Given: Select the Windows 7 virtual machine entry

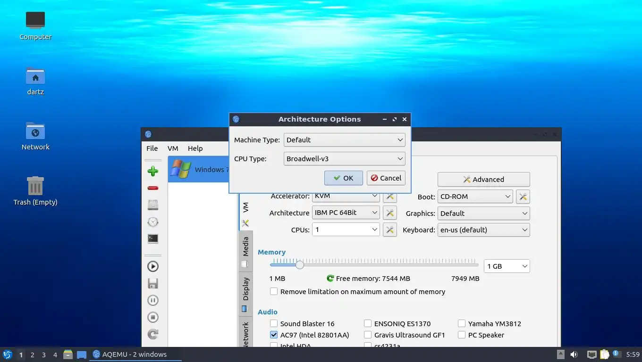Looking at the screenshot, I should [198, 169].
